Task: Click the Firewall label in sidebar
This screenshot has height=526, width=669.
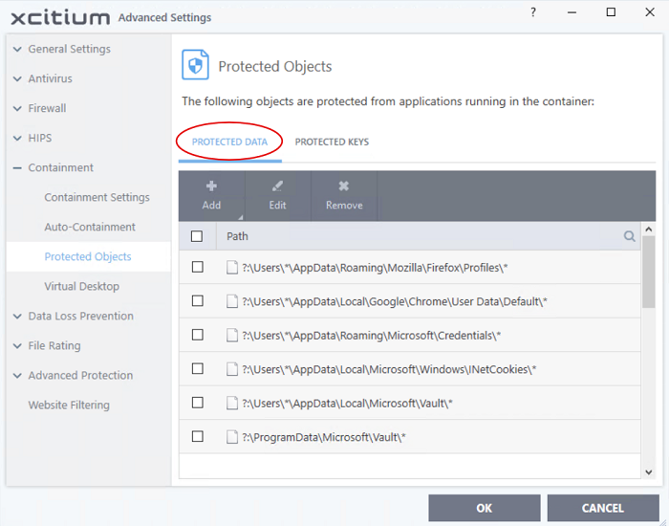Action: point(48,108)
